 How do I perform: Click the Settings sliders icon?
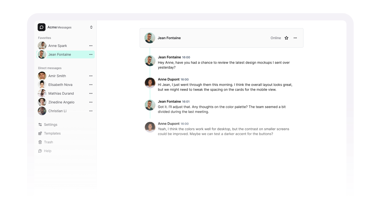tap(40, 125)
